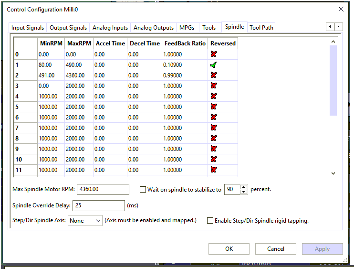Click the spindle table vertical scrollbar thumb

[x=333, y=80]
